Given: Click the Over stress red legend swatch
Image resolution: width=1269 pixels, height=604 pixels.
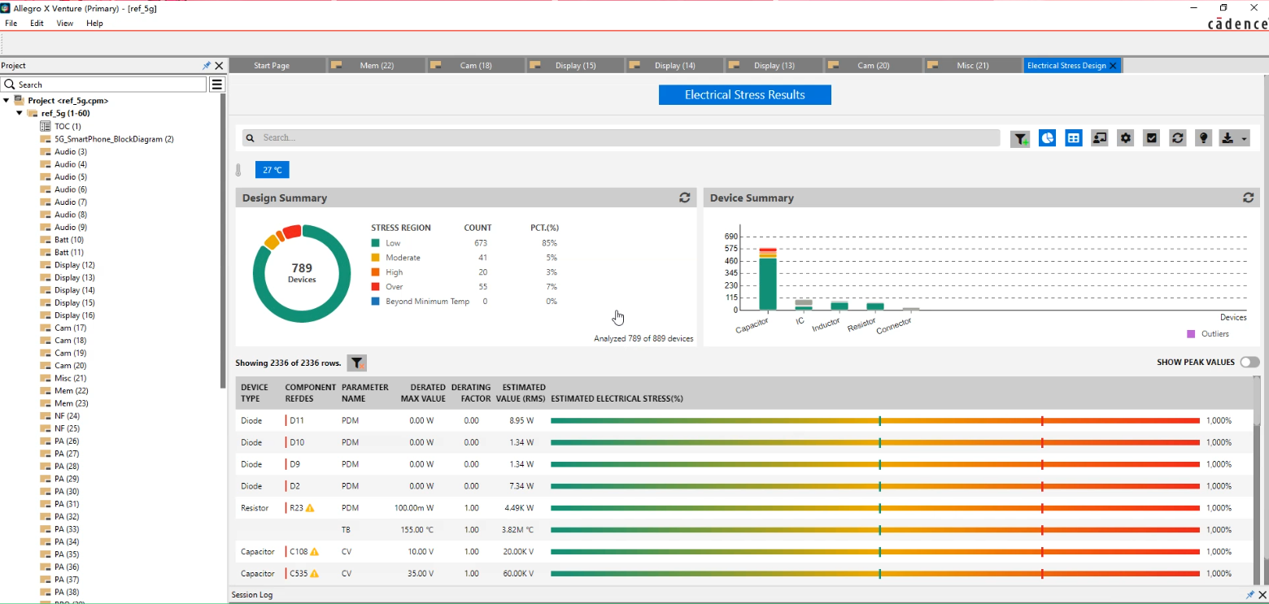Looking at the screenshot, I should click(375, 287).
